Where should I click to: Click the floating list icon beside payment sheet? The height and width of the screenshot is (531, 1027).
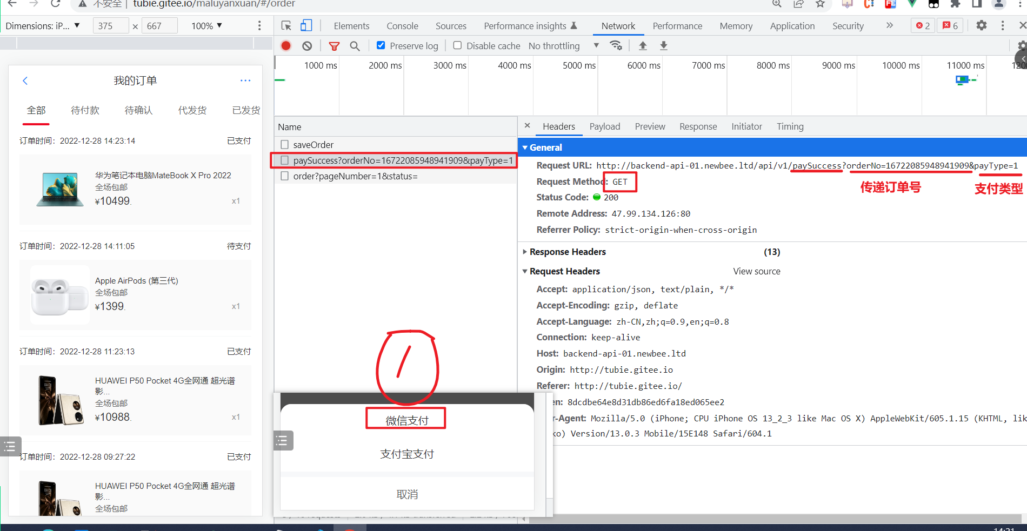pyautogui.click(x=283, y=441)
